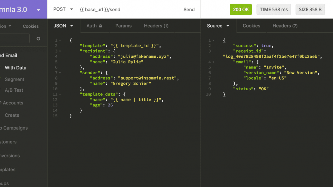This screenshot has width=333, height=187.
Task: Click the "success" true value in response
Action: [x=266, y=46]
